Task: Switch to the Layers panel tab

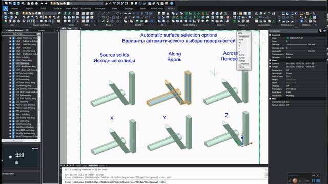Action: click(x=42, y=31)
